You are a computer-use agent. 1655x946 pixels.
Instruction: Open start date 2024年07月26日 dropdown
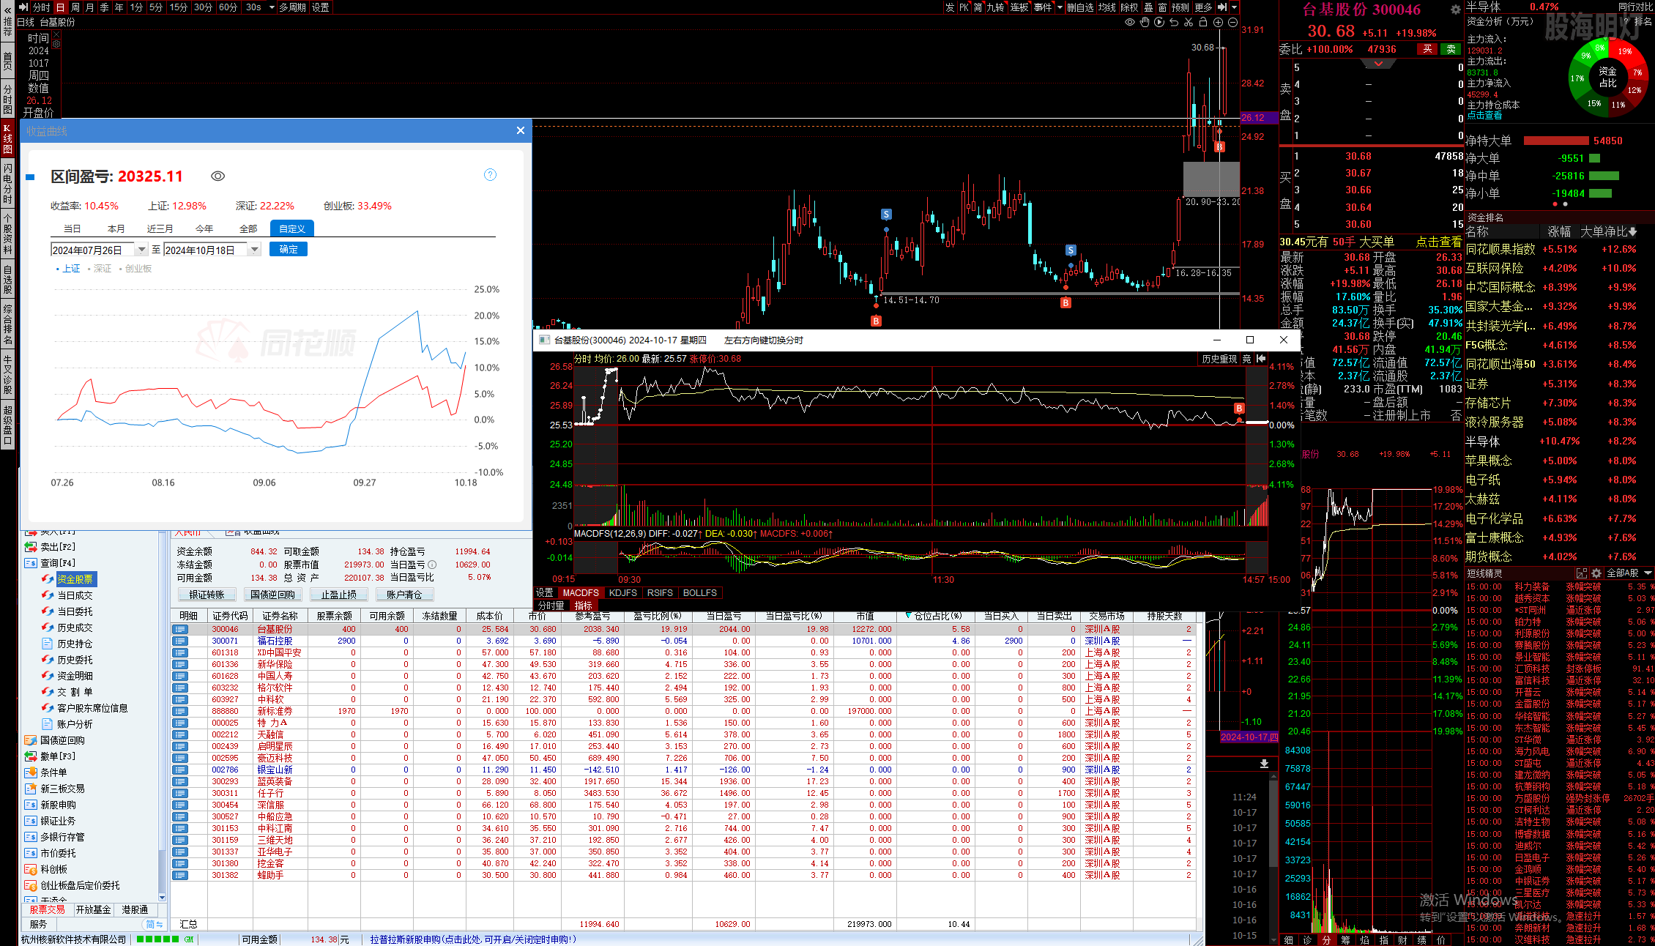coord(141,250)
